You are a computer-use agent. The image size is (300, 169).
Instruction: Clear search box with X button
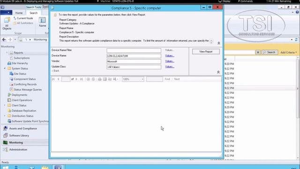tap(258, 52)
